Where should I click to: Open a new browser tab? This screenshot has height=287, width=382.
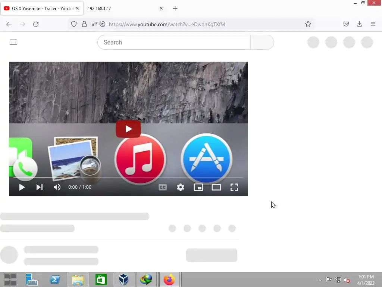pyautogui.click(x=175, y=9)
